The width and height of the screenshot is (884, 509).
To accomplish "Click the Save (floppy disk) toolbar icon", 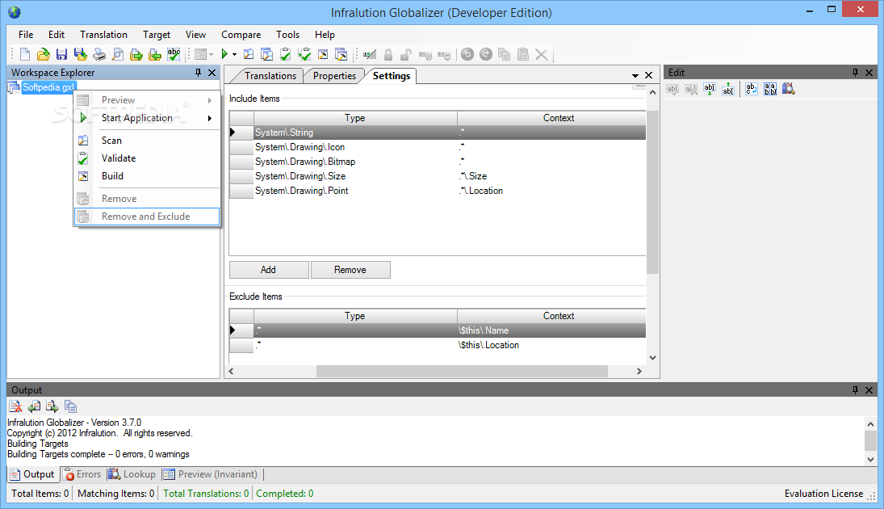I will coord(62,54).
